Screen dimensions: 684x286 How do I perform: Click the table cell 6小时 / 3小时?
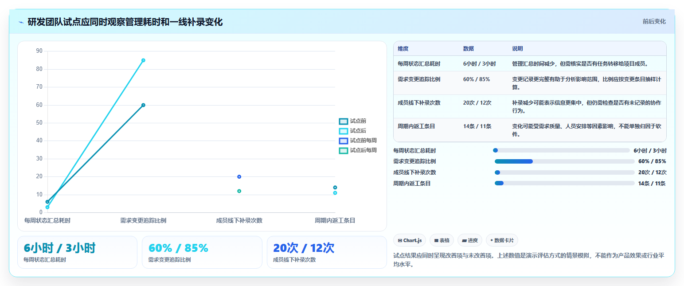[x=480, y=64]
